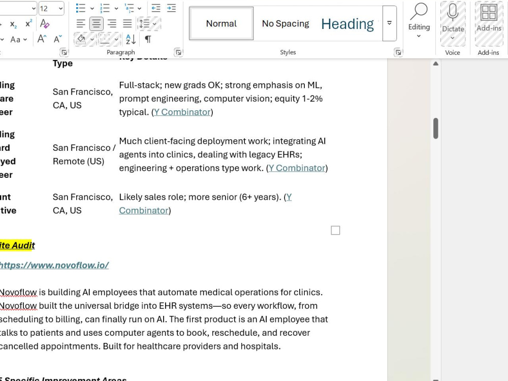This screenshot has height=381, width=508.
Task: Apply bottom border with the borders icon
Action: tap(104, 39)
